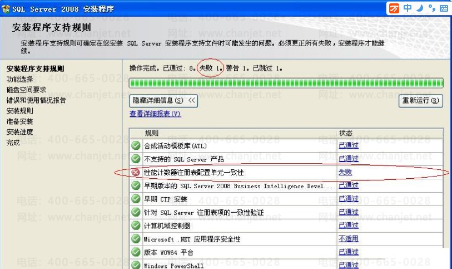Open the 失败 status link for performance counter
452x269 pixels.
[345, 172]
